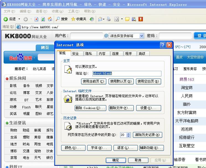Expand the 请选择登录邮箱 combo box
The height and width of the screenshot is (168, 206).
click(x=141, y=36)
